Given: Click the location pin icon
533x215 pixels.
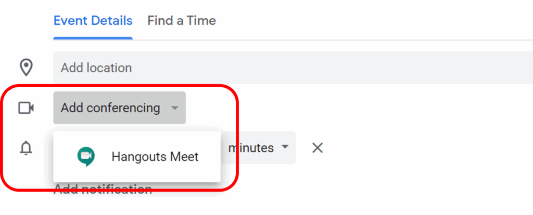Looking at the screenshot, I should (26, 68).
